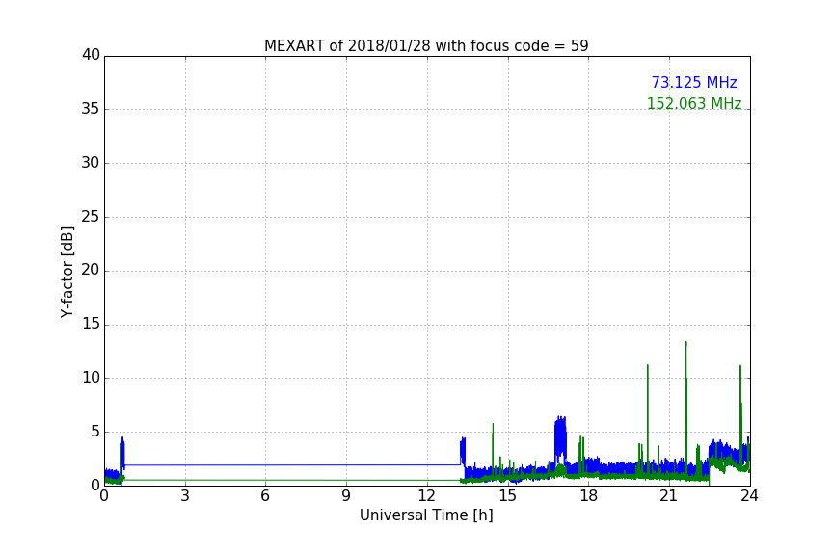
Task: Click the 12 tick on the time axis
Action: 427,496
